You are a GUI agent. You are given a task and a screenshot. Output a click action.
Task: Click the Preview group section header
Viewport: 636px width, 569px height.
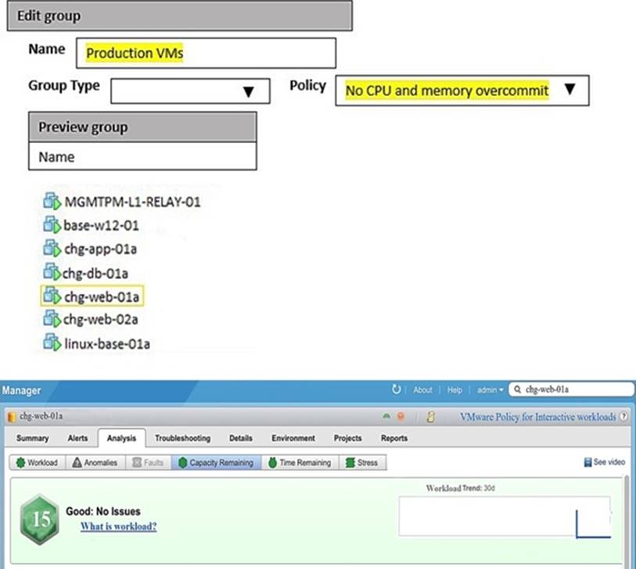click(x=142, y=127)
